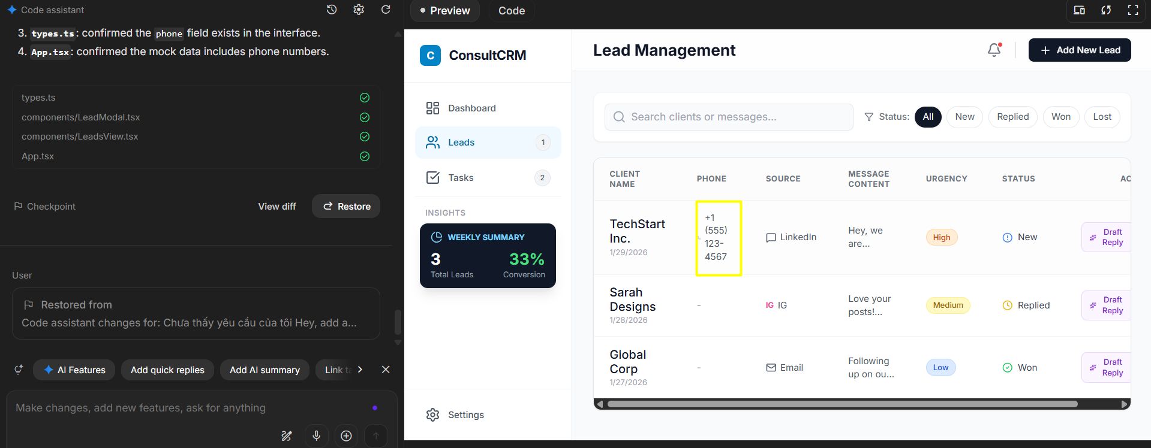Click the Settings gear in CRM sidebar
Viewport: 1151px width, 448px height.
[x=432, y=414]
